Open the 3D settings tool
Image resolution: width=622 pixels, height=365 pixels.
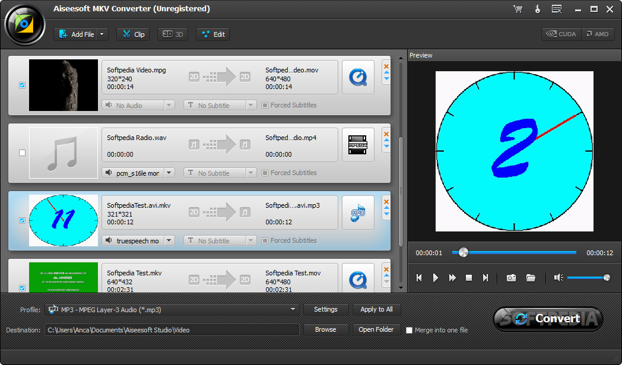pos(173,34)
